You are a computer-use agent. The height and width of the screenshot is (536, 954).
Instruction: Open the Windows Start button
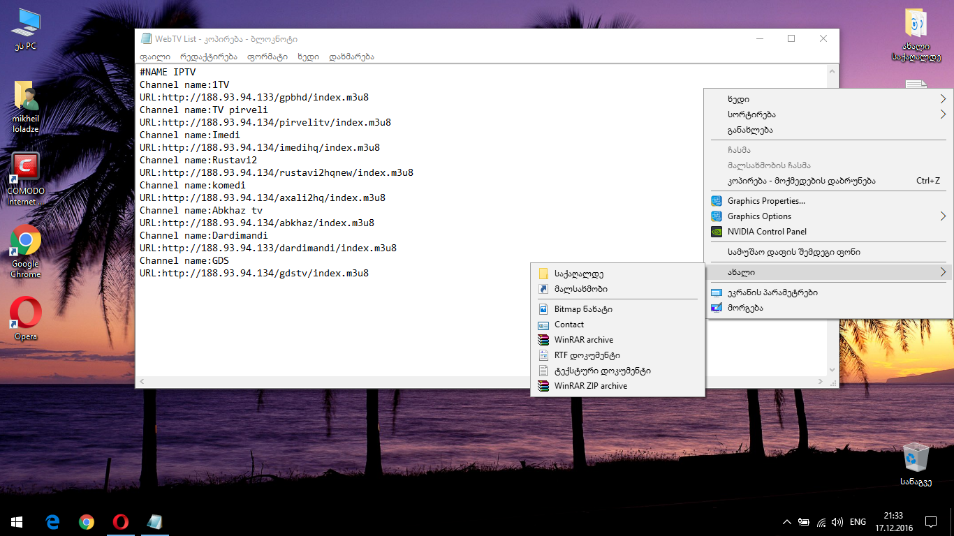pyautogui.click(x=17, y=521)
